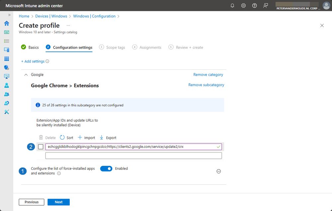Select the Configuration settings tab
Viewport: 332px width, 211px height.
(x=69, y=47)
